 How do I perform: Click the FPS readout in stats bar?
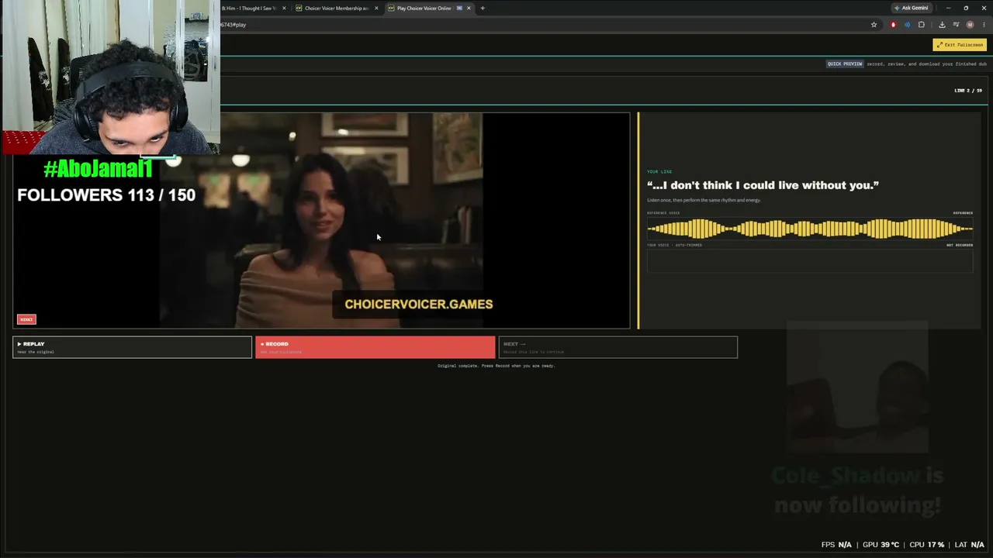point(836,545)
